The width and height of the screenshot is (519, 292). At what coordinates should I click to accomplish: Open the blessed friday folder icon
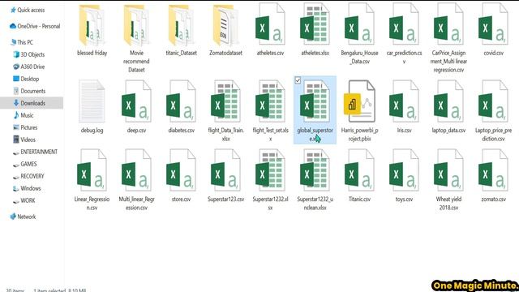pyautogui.click(x=92, y=25)
